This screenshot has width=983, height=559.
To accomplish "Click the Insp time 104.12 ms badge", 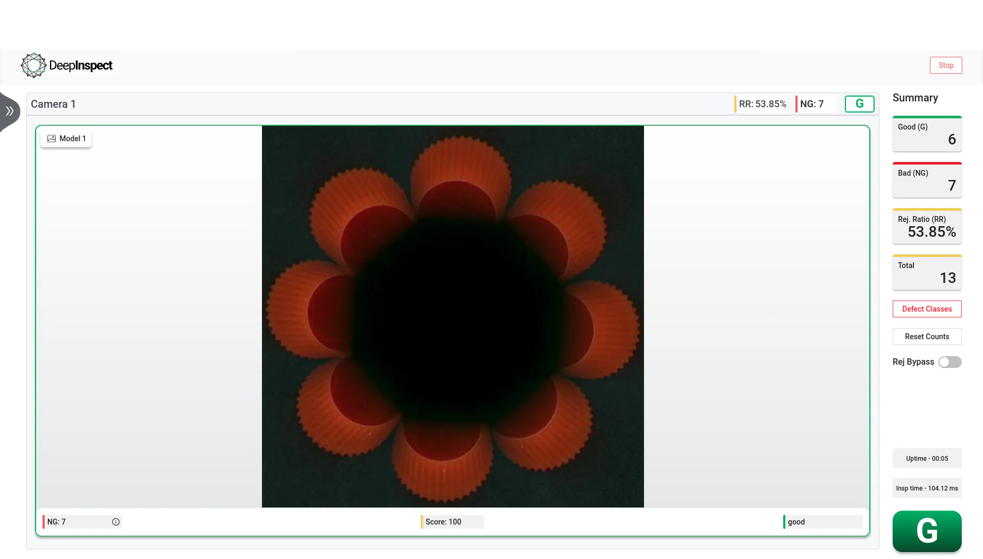I will [x=927, y=488].
